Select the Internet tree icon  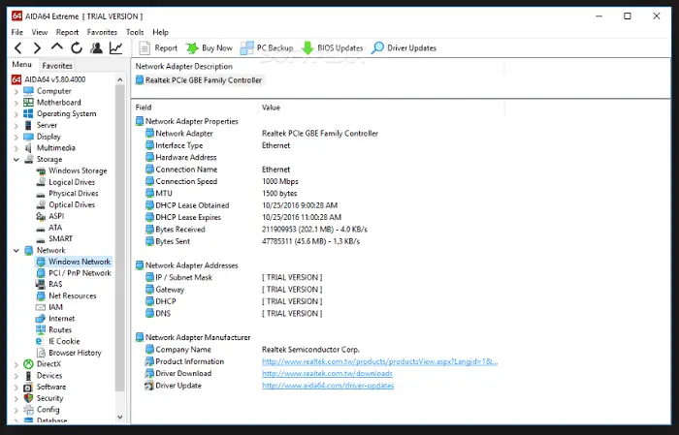(x=41, y=318)
